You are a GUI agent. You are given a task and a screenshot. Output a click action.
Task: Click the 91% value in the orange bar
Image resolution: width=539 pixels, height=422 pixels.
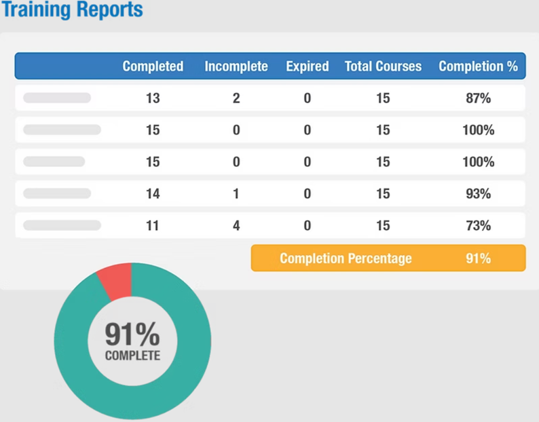click(477, 258)
